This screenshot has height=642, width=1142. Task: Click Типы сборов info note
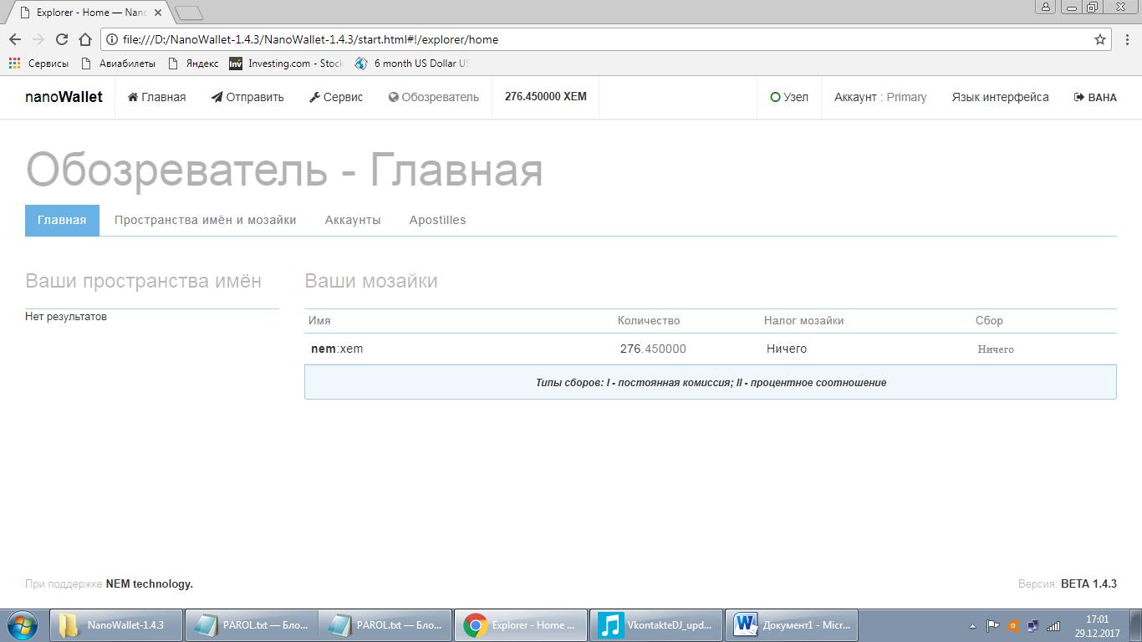tap(711, 383)
